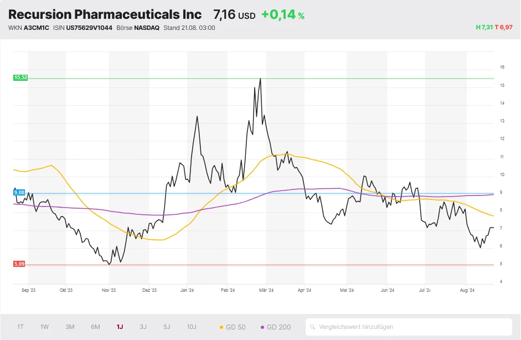Click the currently selected 1J range control
This screenshot has width=521, height=340.
[x=120, y=327]
